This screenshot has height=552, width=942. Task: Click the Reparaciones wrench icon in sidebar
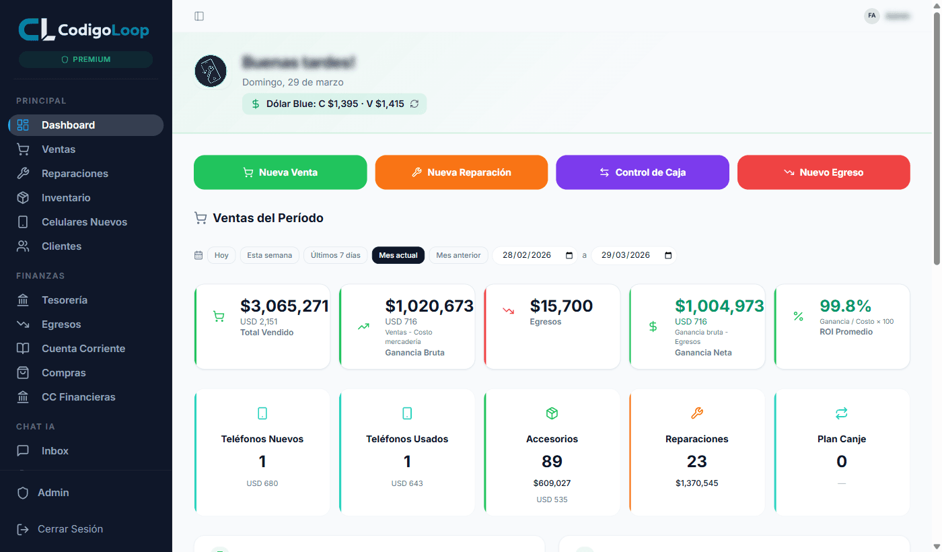23,173
